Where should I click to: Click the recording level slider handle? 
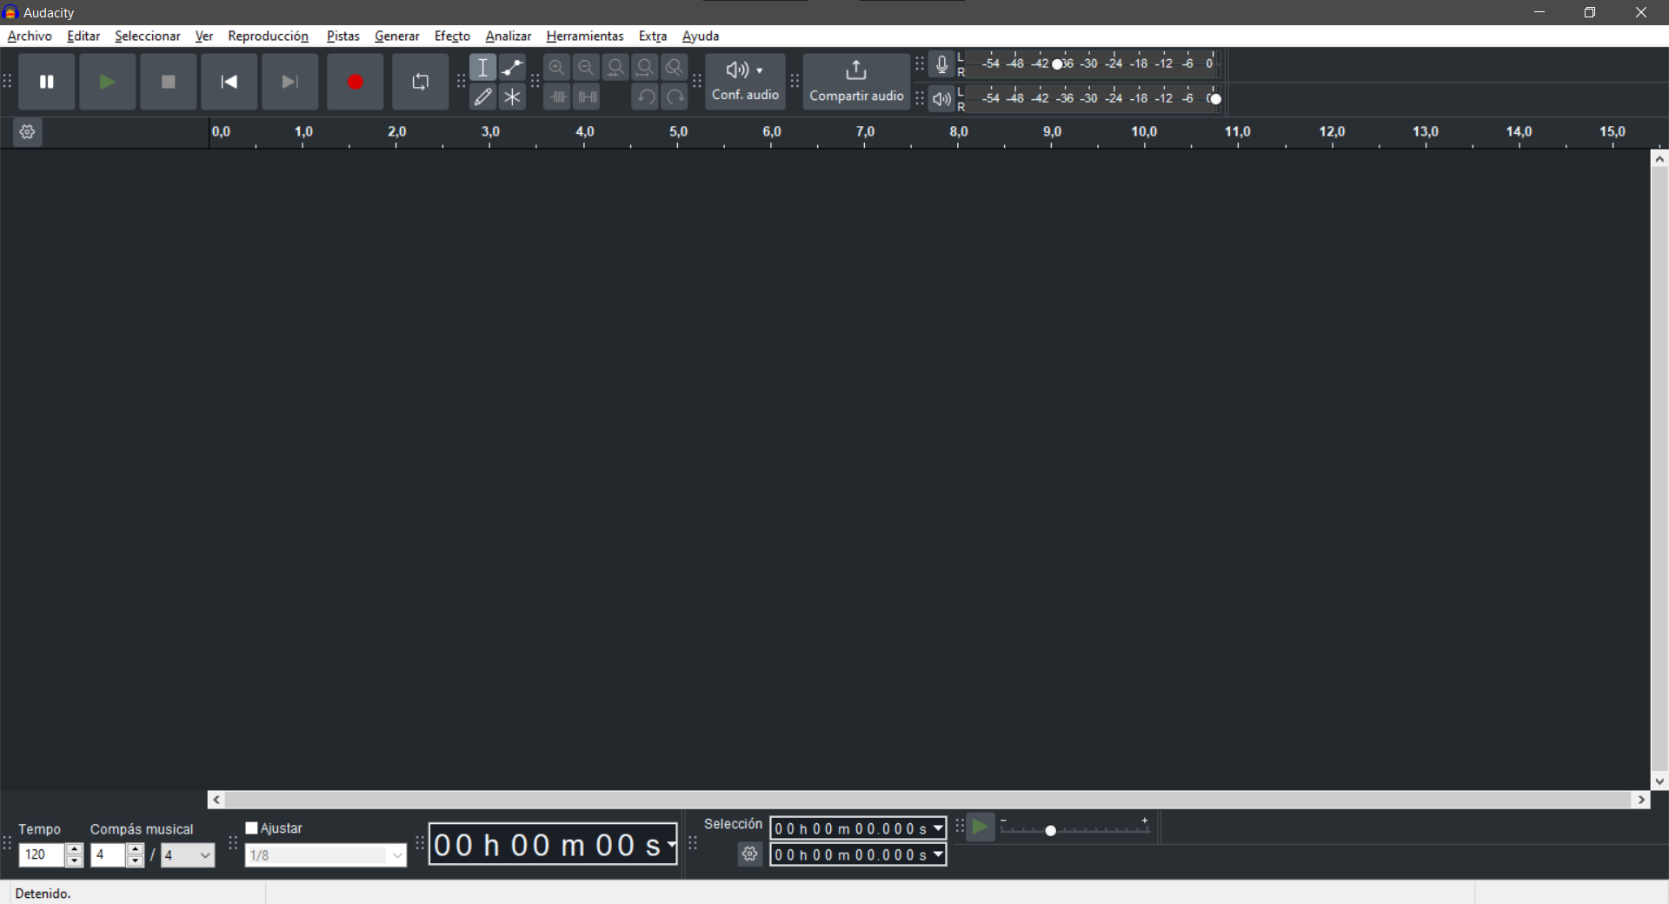(x=1058, y=64)
